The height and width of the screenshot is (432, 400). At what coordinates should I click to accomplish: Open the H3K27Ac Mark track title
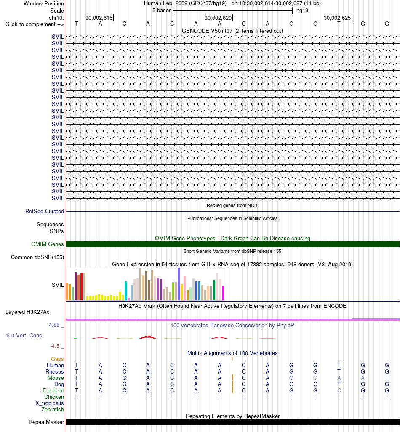232,306
